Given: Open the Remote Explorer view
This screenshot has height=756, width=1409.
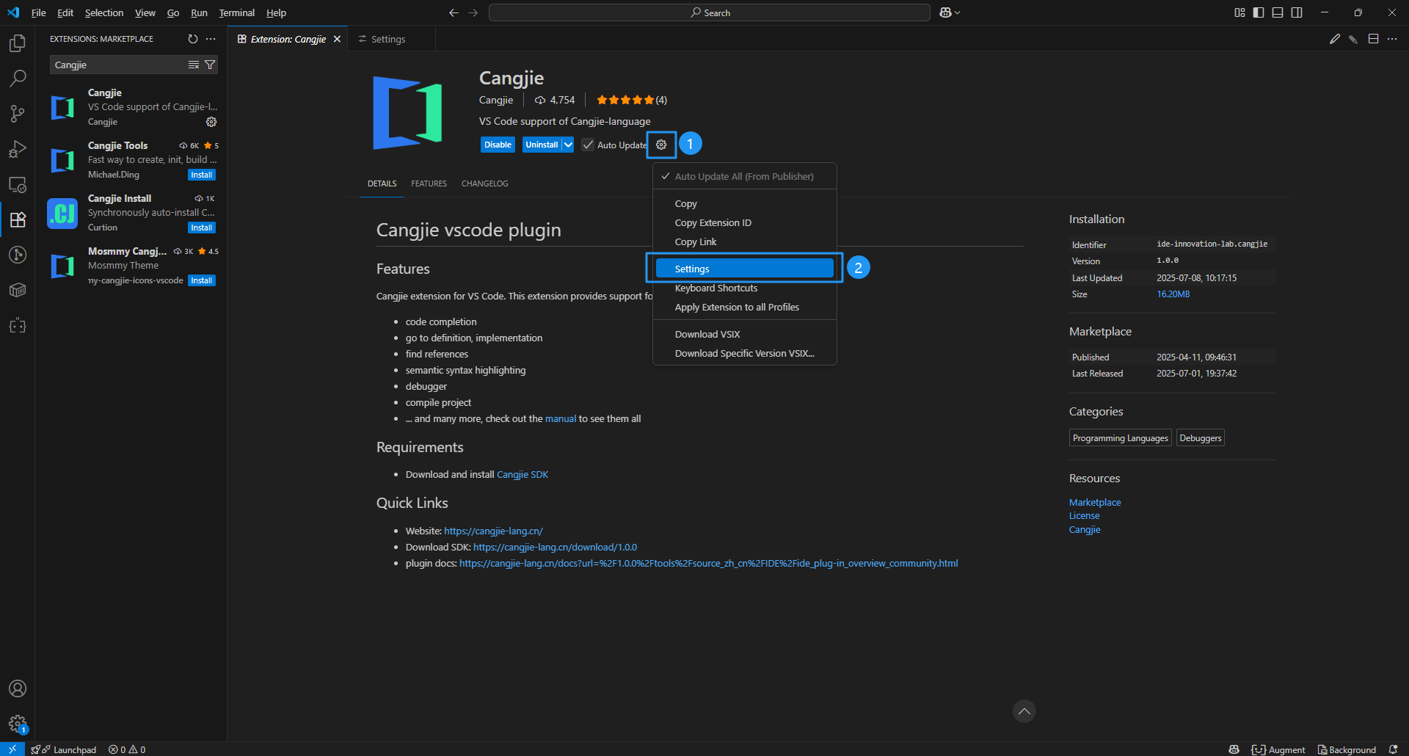Looking at the screenshot, I should tap(18, 184).
